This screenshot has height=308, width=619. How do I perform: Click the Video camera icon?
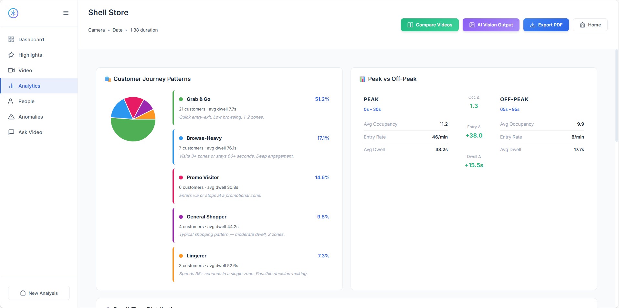[x=11, y=70]
